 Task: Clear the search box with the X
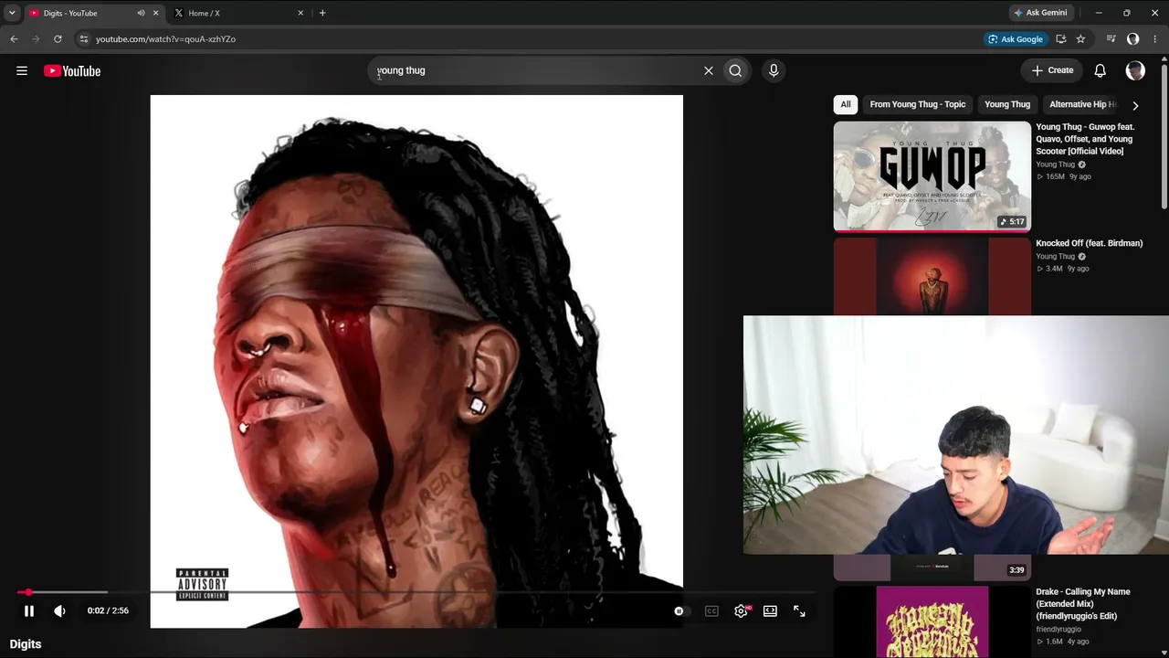coord(708,70)
